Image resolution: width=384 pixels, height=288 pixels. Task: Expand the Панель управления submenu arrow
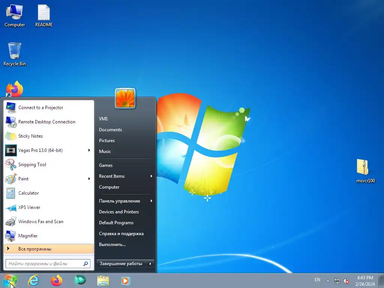151,201
